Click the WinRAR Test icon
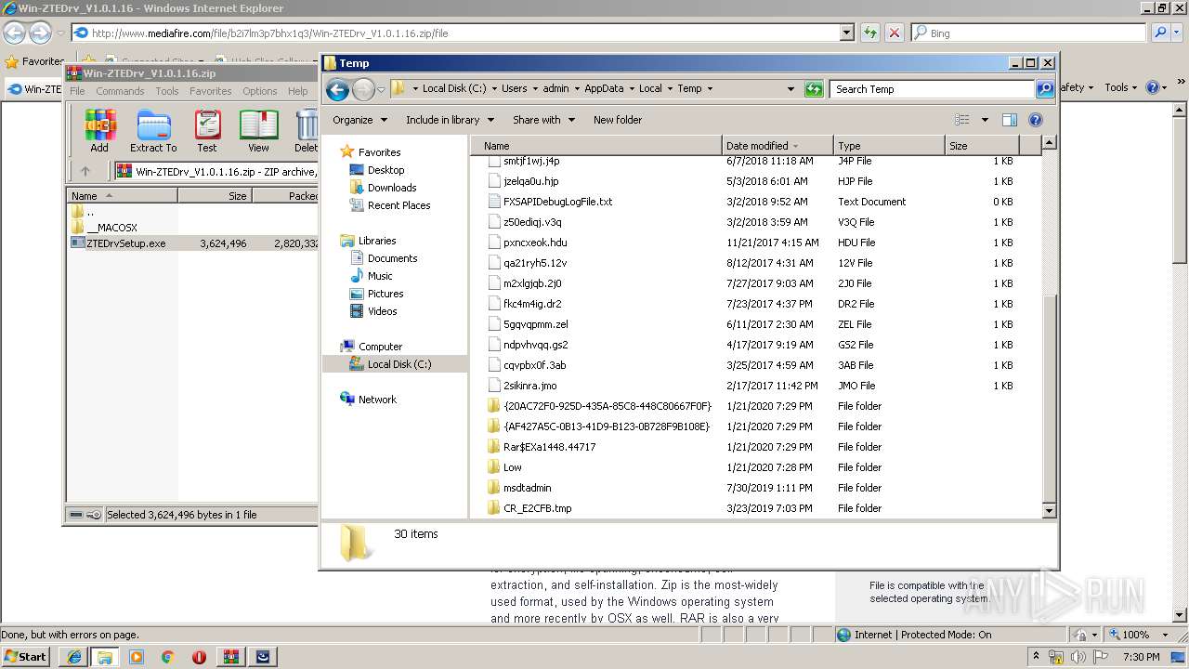The width and height of the screenshot is (1189, 669). [207, 130]
